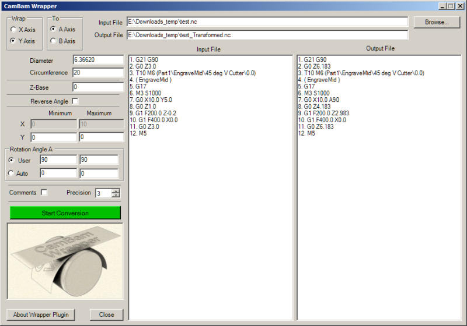This screenshot has height=326, width=467.
Task: Click the Auto minimum angle field
Action: [58, 173]
